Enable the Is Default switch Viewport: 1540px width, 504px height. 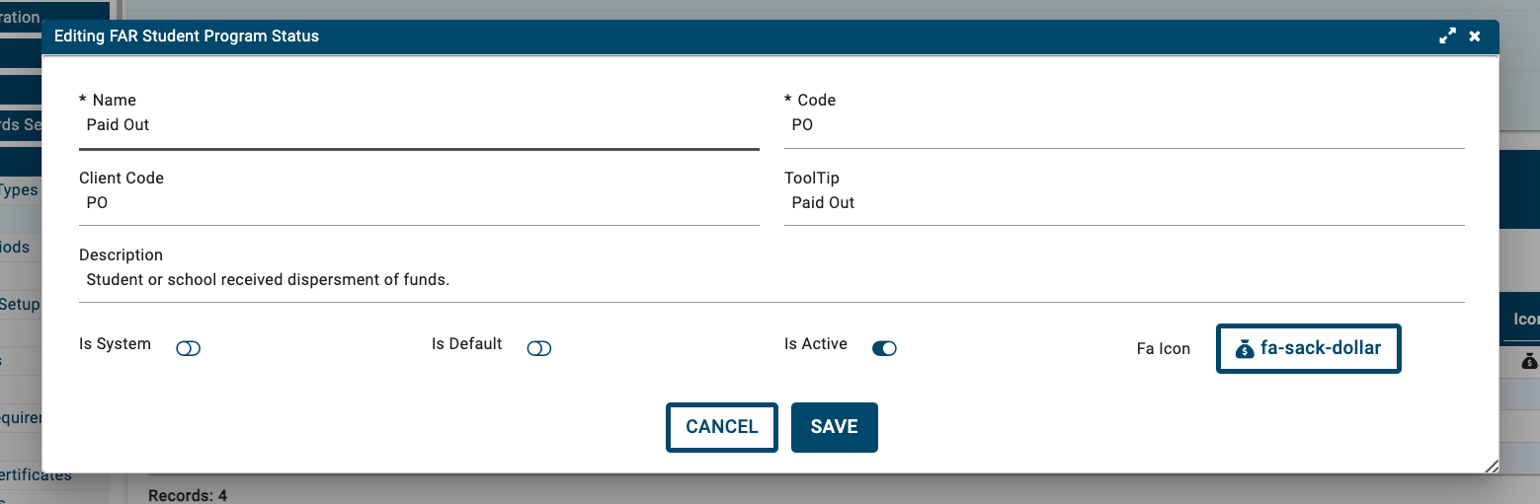point(539,348)
